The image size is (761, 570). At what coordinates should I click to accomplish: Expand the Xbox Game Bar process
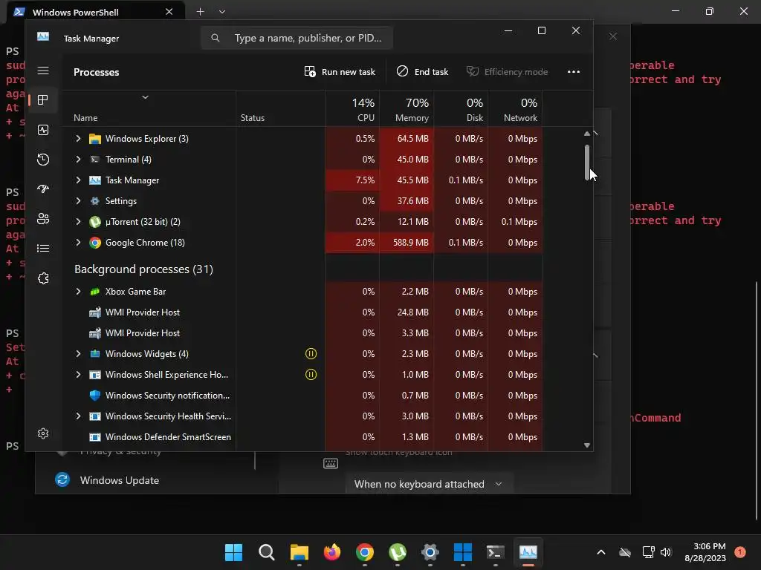coord(78,292)
